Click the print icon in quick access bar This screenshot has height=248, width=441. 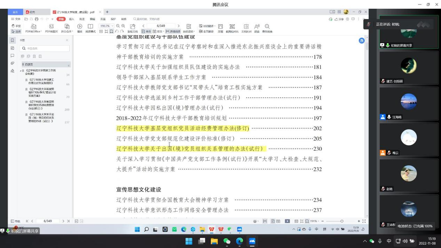tap(37, 19)
